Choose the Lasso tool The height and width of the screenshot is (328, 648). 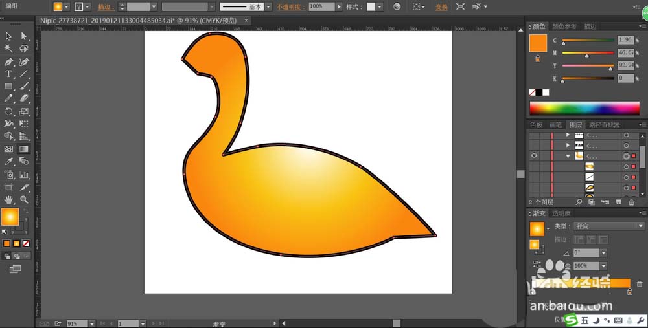tap(24, 49)
